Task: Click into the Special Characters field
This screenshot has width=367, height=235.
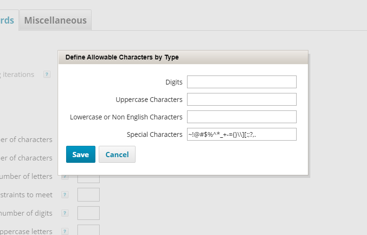Action: [241, 134]
